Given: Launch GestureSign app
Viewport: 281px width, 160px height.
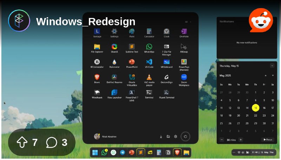Looking at the screenshot, I should pos(166,79).
